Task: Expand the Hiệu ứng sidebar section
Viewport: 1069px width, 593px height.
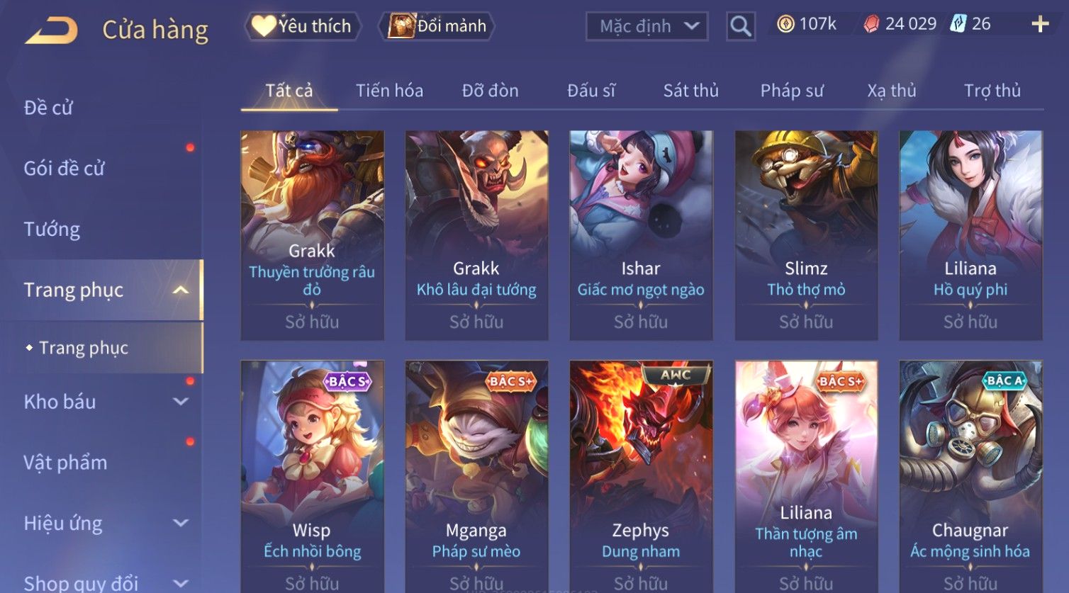Action: (181, 524)
